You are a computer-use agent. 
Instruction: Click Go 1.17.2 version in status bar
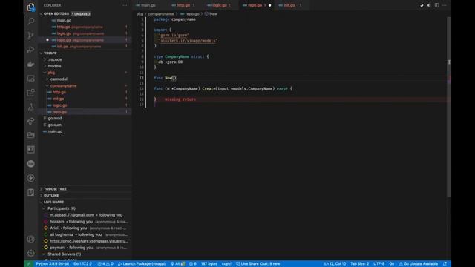[x=82, y=264]
